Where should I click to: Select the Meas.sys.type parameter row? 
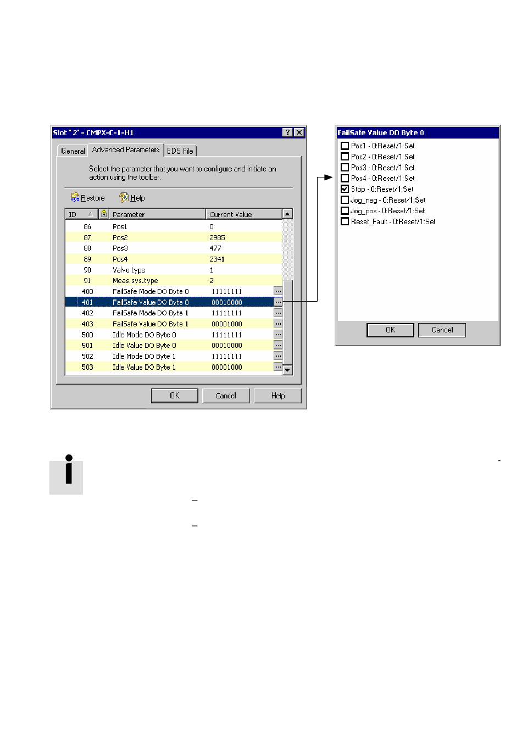click(174, 280)
